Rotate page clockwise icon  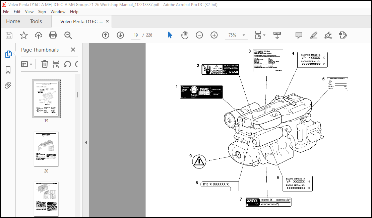[x=76, y=64]
